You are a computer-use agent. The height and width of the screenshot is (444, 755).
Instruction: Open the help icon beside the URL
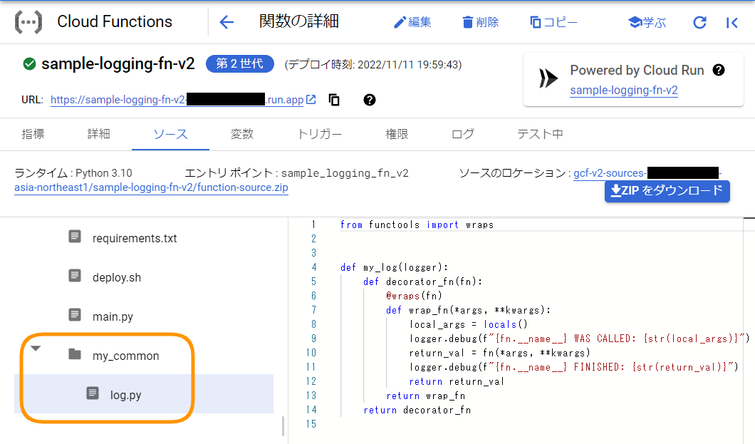pyautogui.click(x=369, y=100)
